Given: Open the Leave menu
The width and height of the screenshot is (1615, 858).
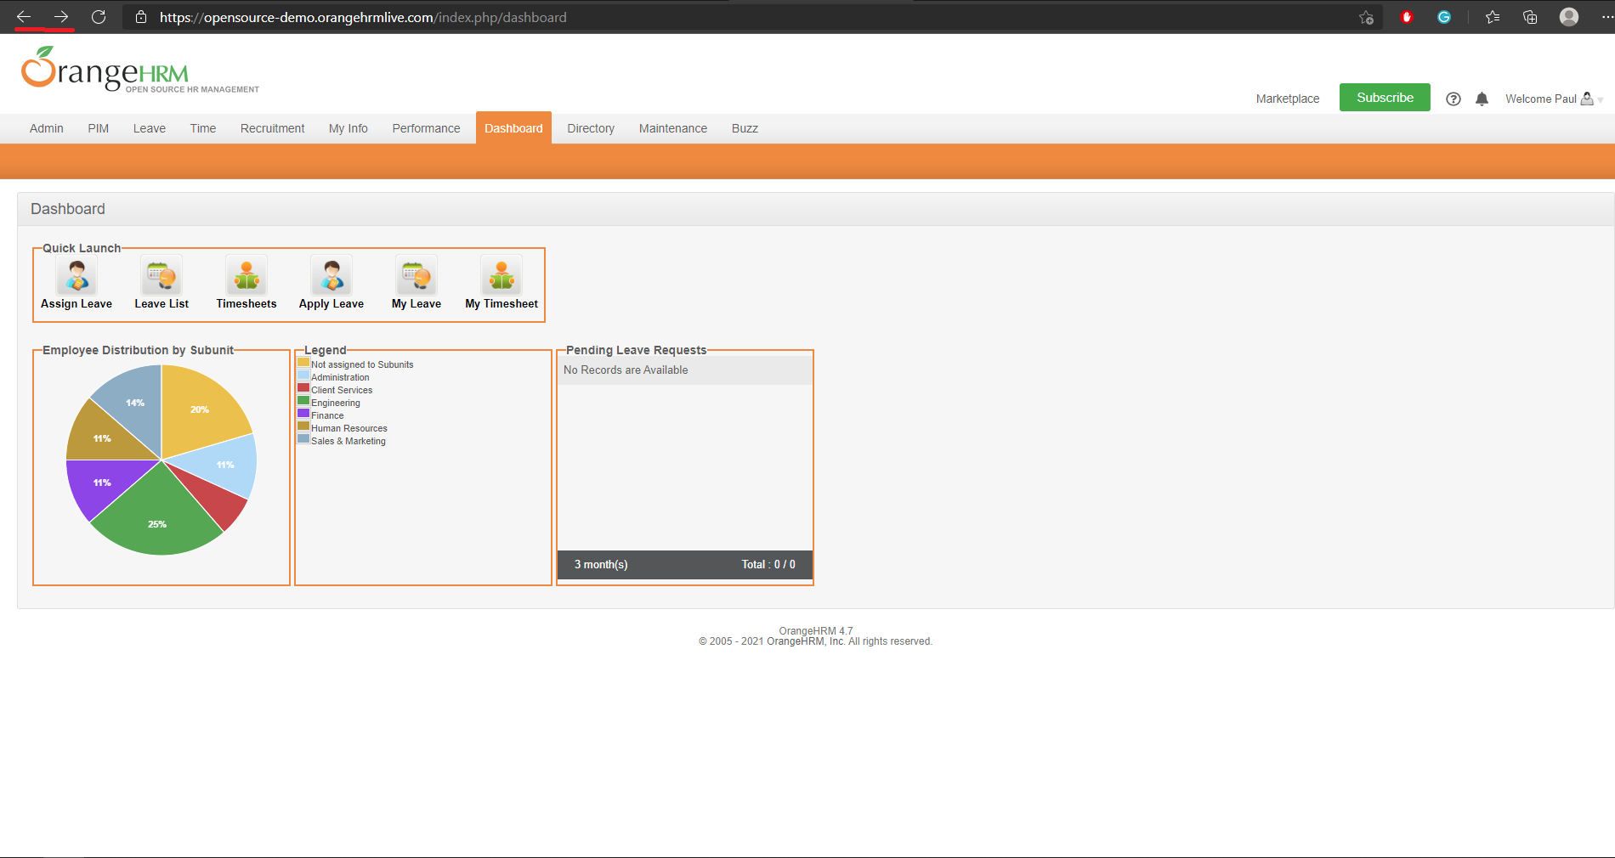Looking at the screenshot, I should 150,128.
